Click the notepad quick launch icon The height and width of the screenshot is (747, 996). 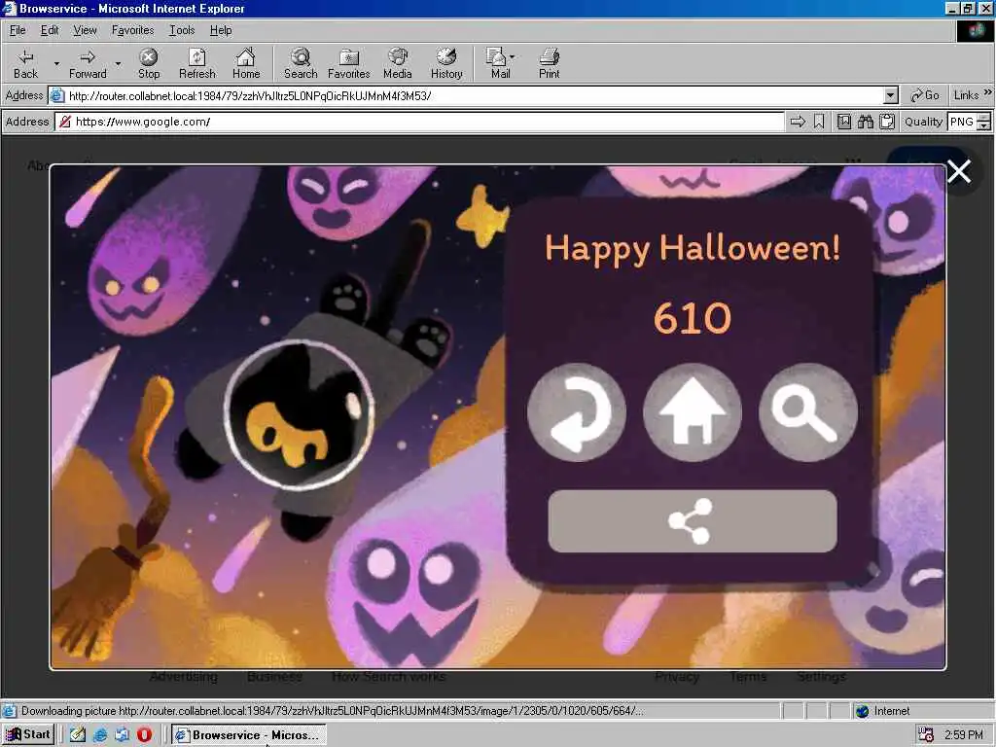pos(78,735)
